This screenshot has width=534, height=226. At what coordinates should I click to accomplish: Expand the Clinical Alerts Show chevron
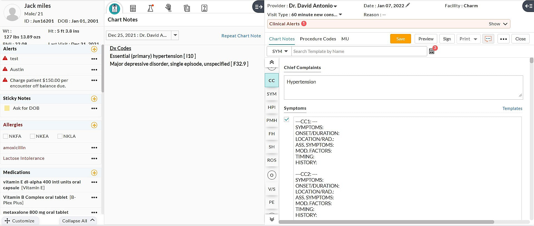(505, 24)
